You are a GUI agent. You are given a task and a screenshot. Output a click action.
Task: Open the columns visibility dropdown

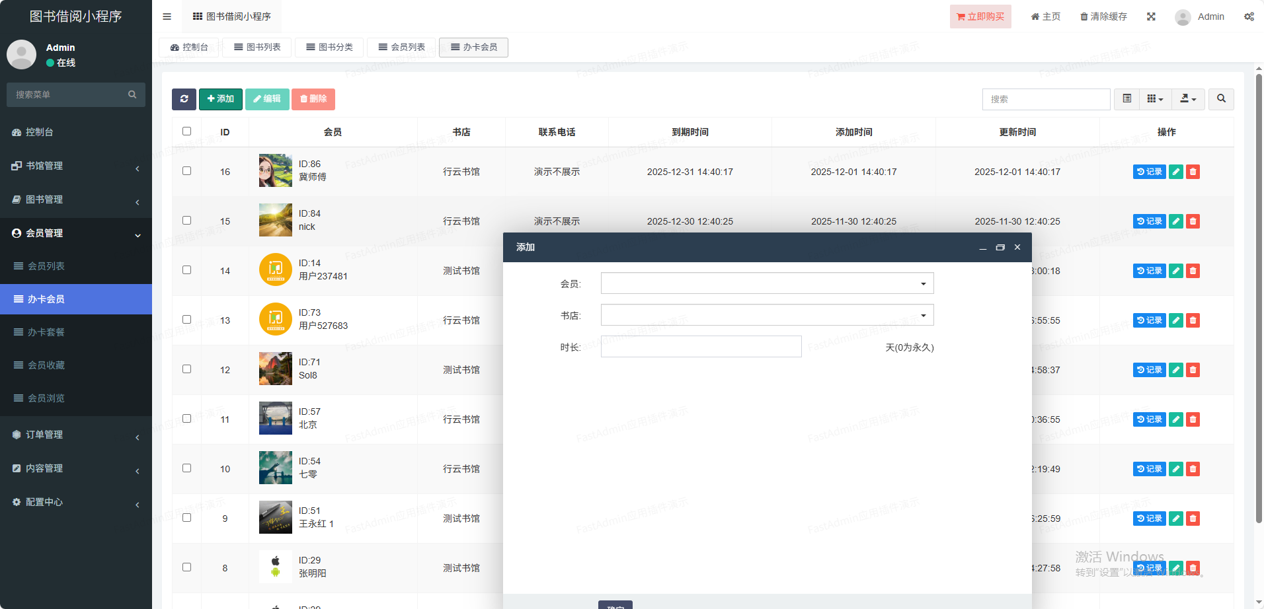(x=1154, y=99)
